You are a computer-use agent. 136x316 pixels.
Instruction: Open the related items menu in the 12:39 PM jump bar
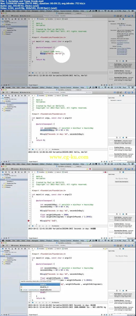tap(29, 19)
